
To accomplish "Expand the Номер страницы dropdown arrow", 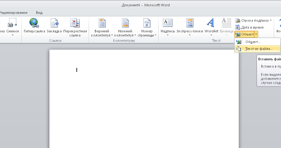I will pos(155,35).
